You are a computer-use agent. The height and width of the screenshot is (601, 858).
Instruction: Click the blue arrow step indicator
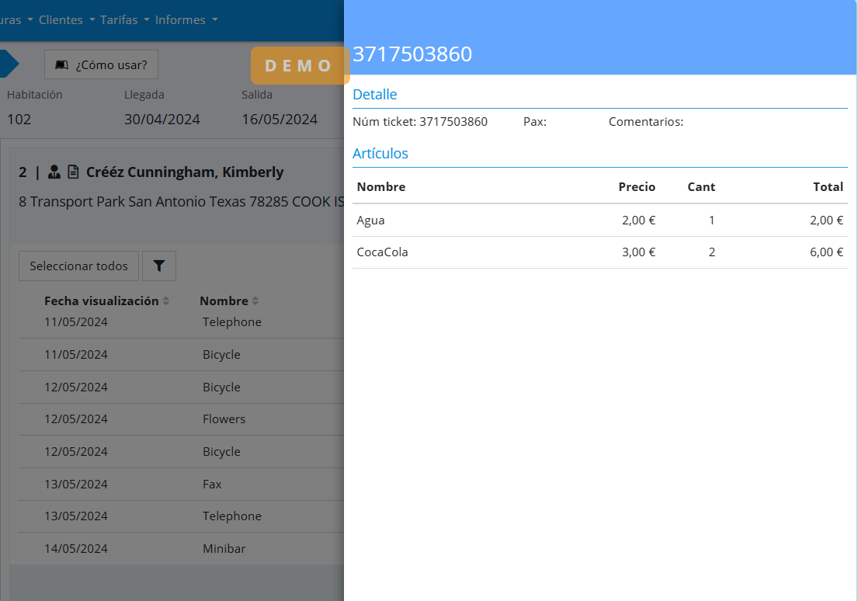click(9, 64)
